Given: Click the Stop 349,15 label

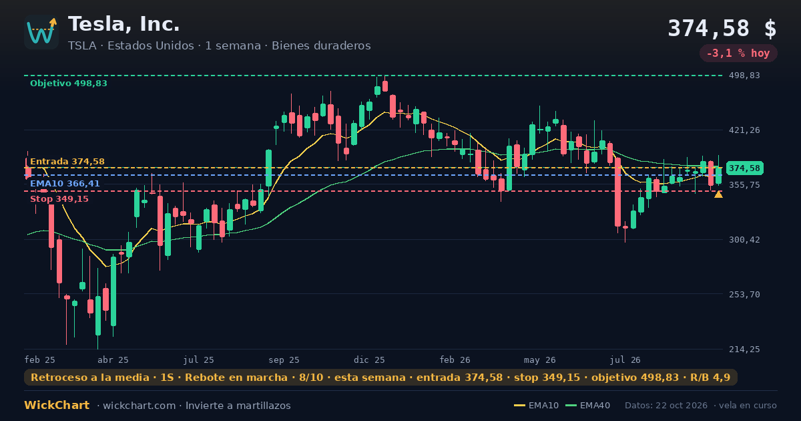Looking at the screenshot, I should click(59, 199).
